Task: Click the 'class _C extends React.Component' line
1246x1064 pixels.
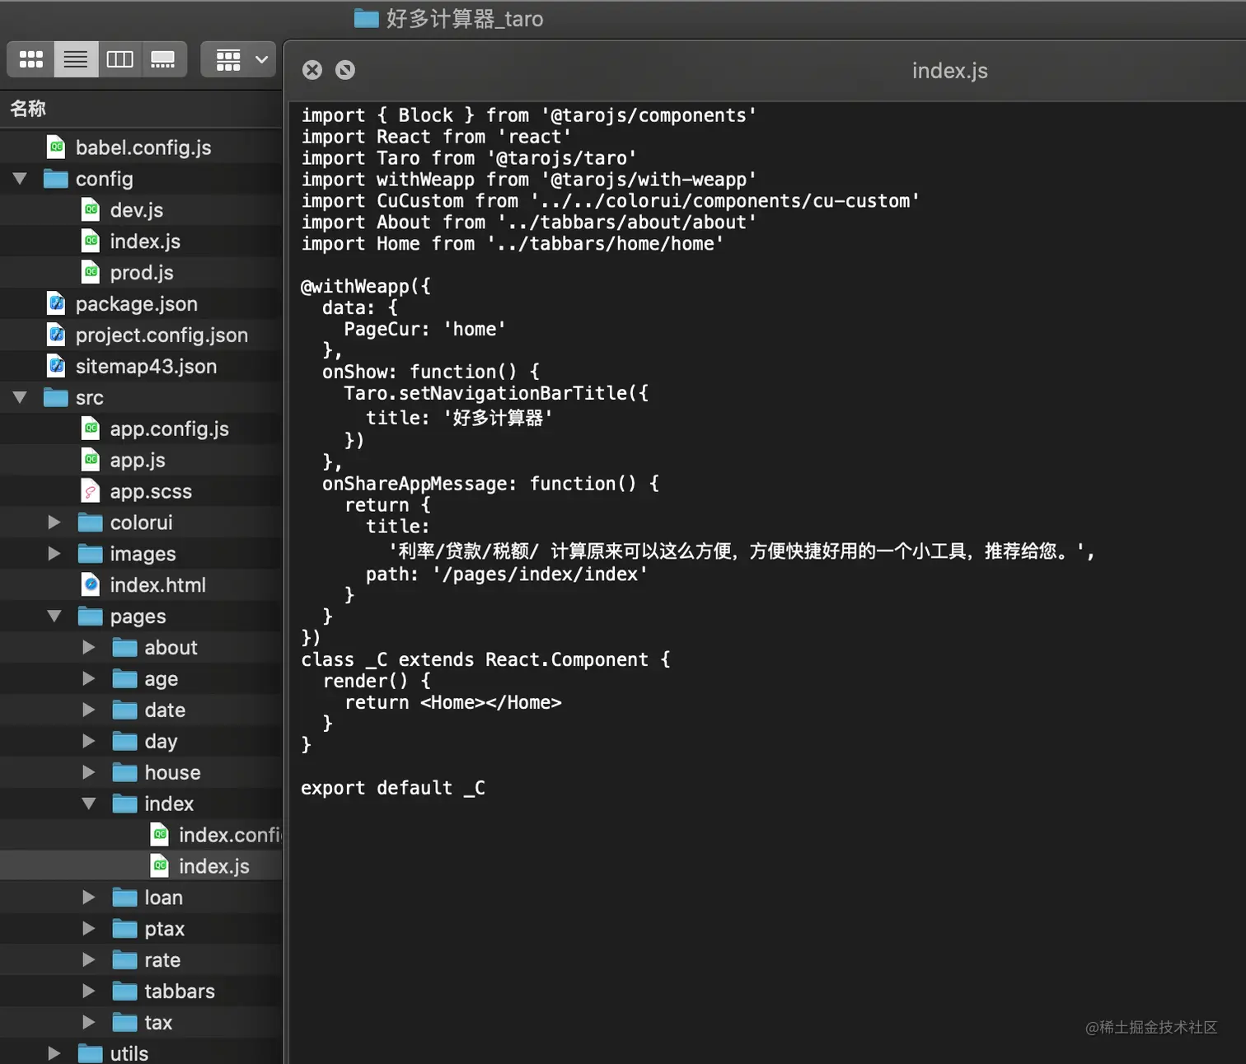Action: (x=485, y=660)
